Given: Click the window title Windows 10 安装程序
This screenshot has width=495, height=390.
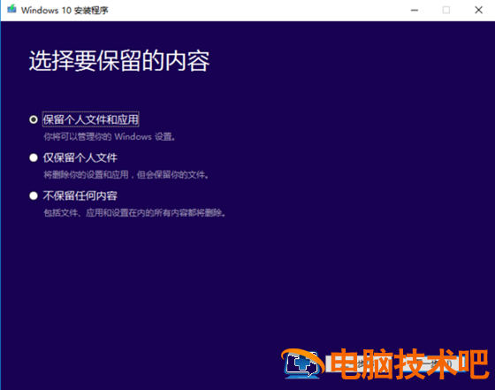Looking at the screenshot, I should coord(65,10).
